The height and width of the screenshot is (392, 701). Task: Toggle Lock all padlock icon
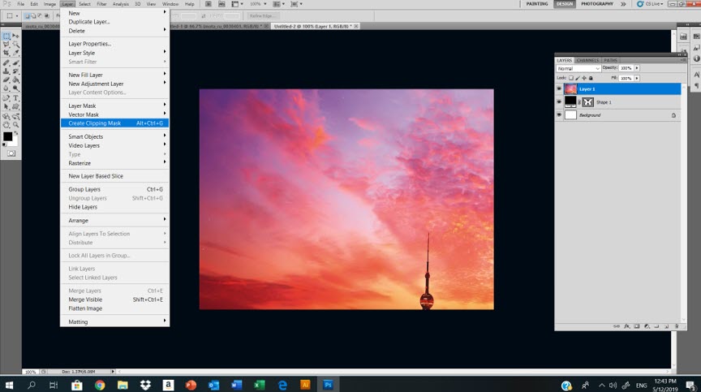(591, 78)
